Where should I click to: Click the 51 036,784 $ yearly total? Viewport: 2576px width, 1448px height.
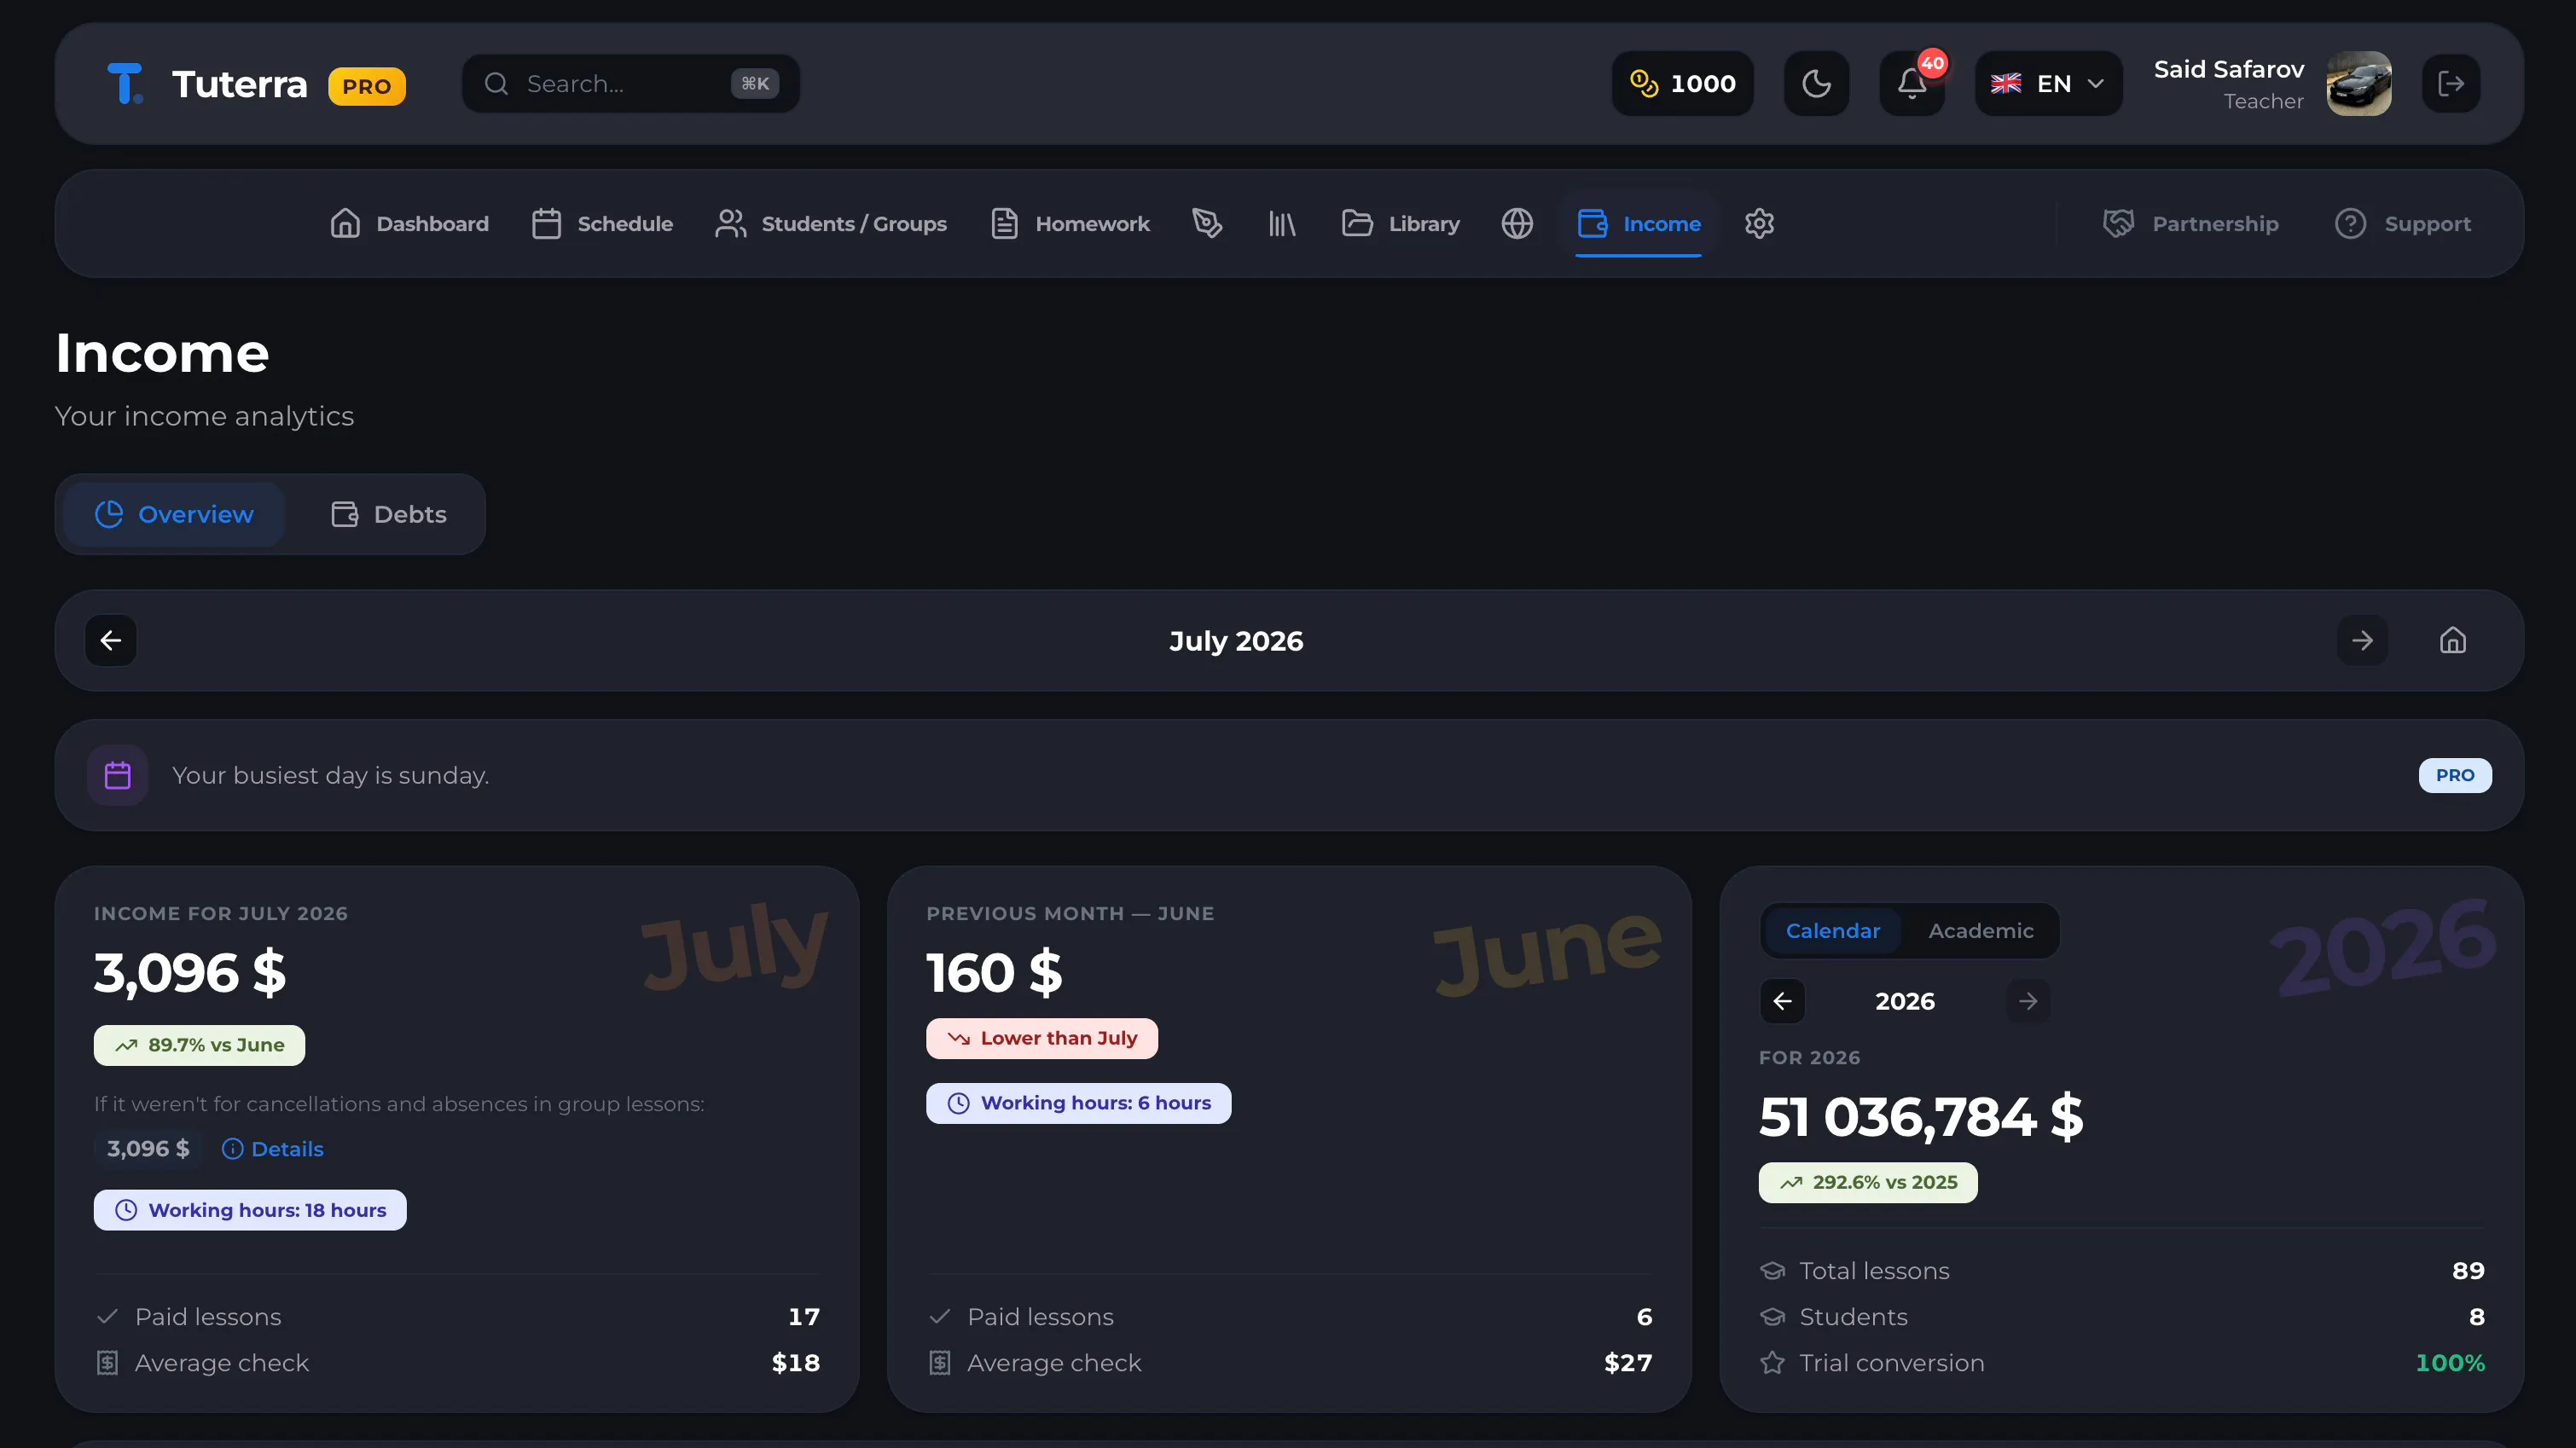coord(1921,1117)
